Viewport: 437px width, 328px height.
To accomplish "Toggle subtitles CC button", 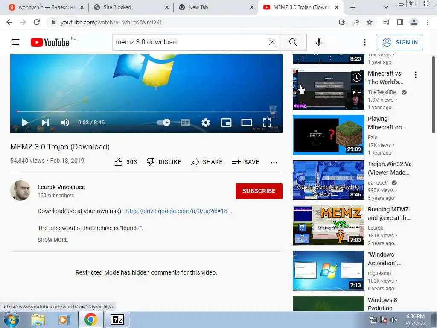I will pos(185,123).
